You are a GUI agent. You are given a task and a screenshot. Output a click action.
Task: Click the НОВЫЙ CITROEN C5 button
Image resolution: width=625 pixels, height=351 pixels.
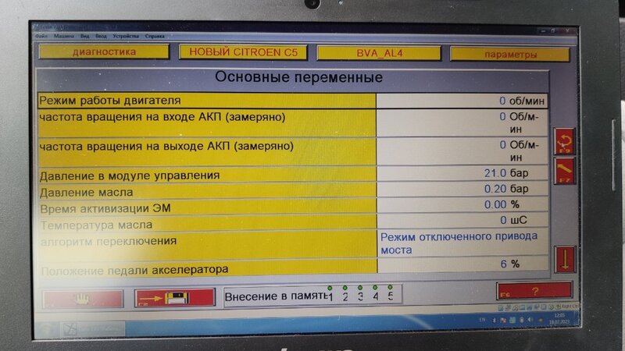242,53
